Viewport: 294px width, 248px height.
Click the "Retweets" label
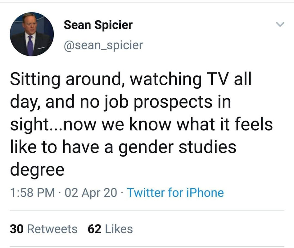click(52, 229)
